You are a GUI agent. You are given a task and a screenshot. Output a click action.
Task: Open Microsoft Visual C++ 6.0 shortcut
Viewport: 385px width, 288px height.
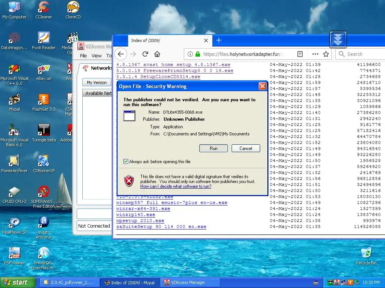tap(14, 75)
